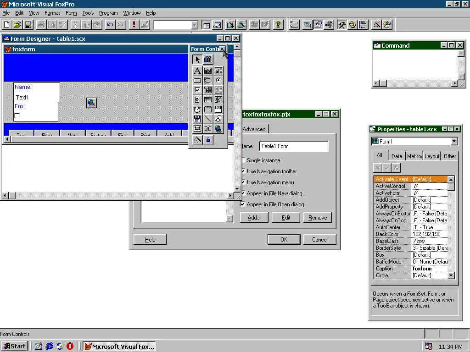Click the fx expression button in Properties
The height and width of the screenshot is (352, 470).
click(396, 168)
